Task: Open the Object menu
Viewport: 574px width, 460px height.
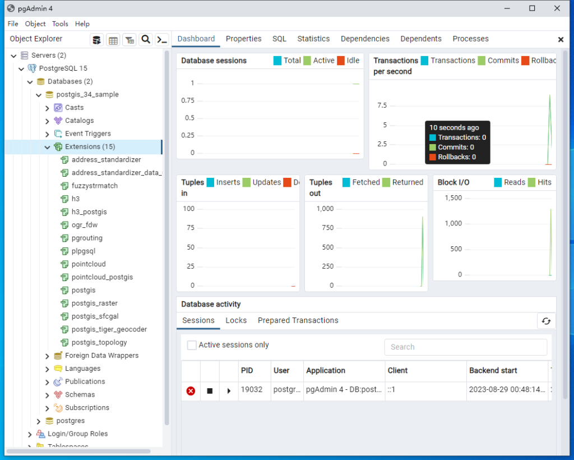Action: (35, 24)
